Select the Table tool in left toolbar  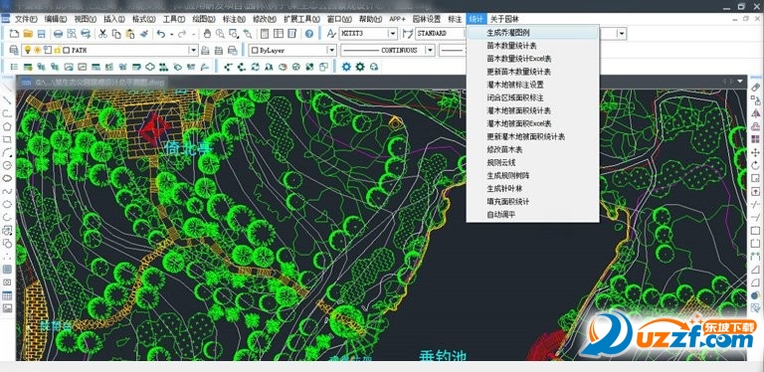pos(7,295)
